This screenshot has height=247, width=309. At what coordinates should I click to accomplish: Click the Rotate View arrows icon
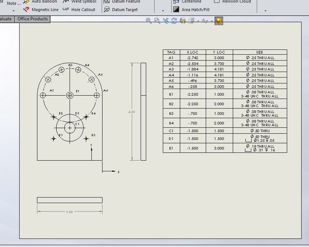click(x=174, y=21)
